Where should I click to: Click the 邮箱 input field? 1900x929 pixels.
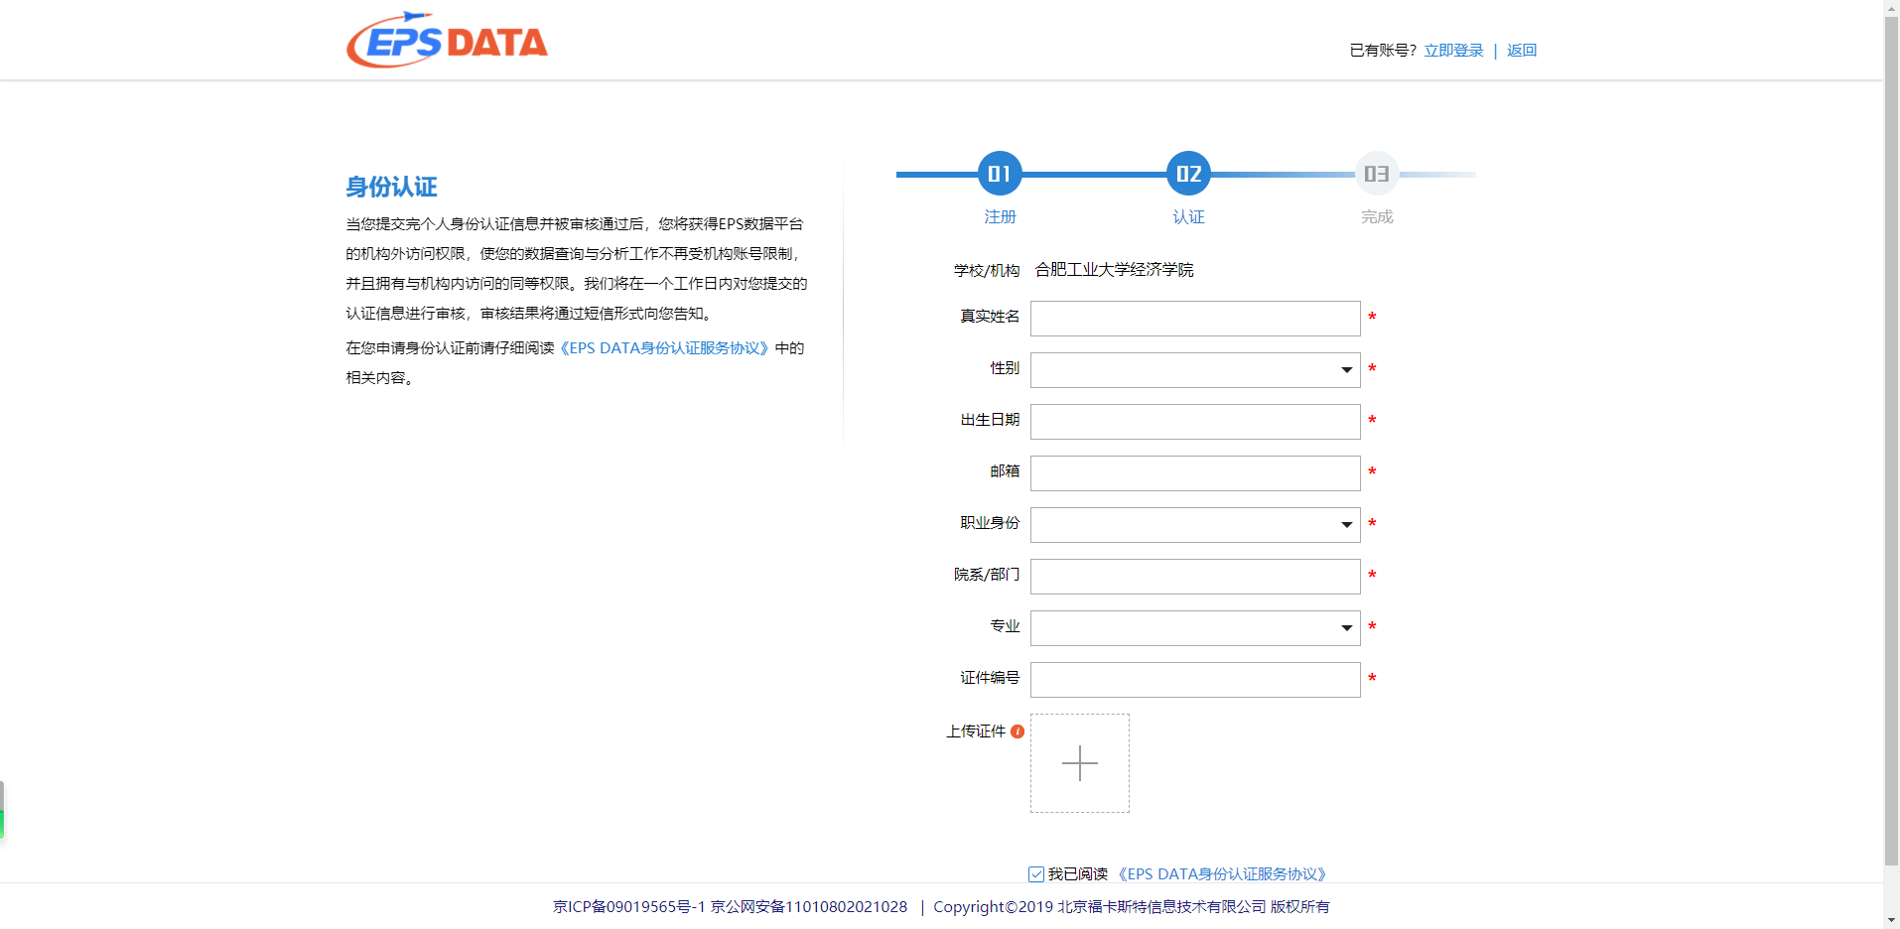click(x=1194, y=473)
